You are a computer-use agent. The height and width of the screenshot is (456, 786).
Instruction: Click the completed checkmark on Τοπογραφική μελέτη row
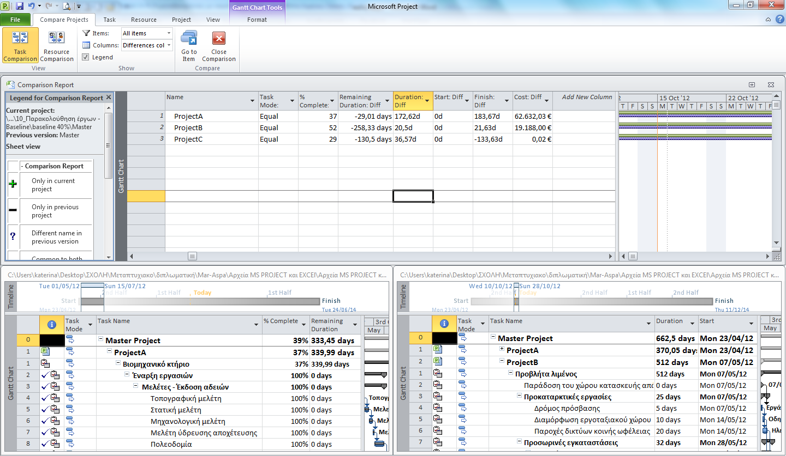[x=45, y=398]
